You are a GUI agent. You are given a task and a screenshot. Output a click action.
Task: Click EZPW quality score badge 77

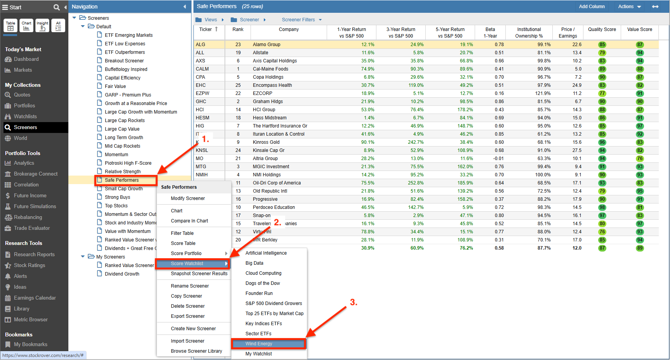tap(602, 93)
